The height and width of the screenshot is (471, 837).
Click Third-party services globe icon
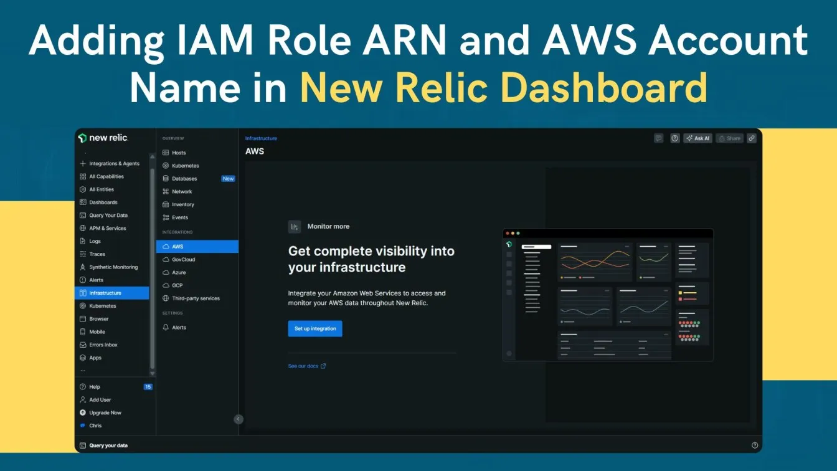tap(166, 298)
